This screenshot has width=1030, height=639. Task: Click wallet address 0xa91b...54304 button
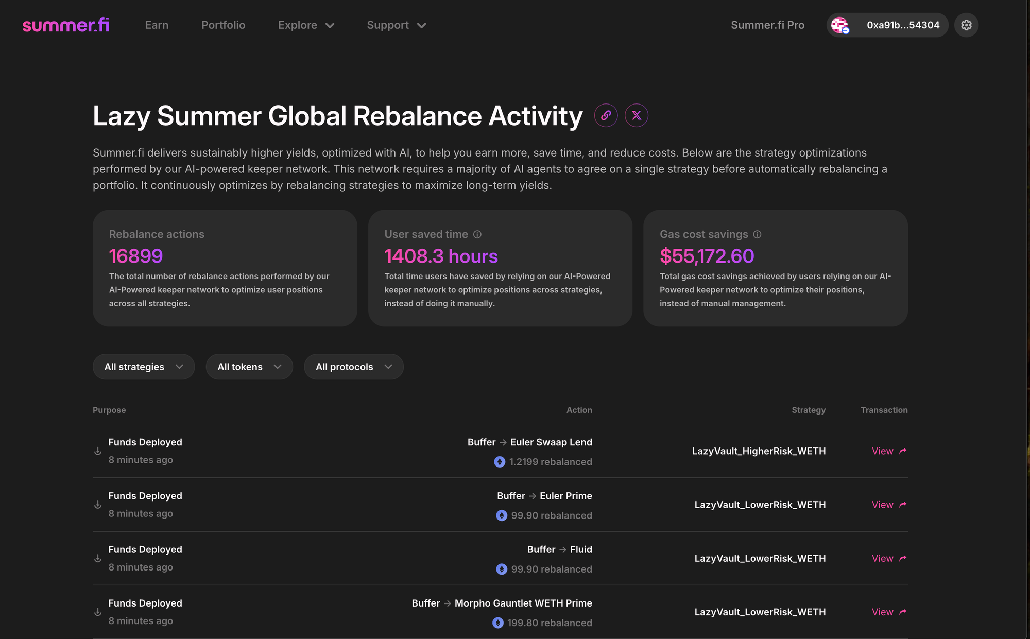(902, 25)
